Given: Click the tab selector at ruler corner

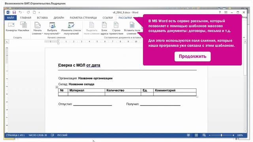Looking at the screenshot, I should [x=7, y=42].
